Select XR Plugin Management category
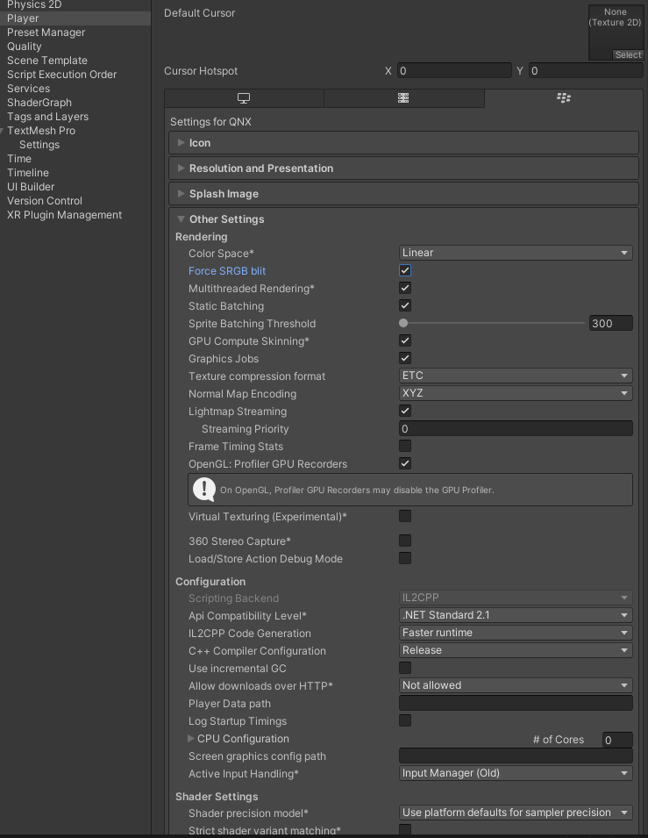This screenshot has width=648, height=838. tap(64, 215)
